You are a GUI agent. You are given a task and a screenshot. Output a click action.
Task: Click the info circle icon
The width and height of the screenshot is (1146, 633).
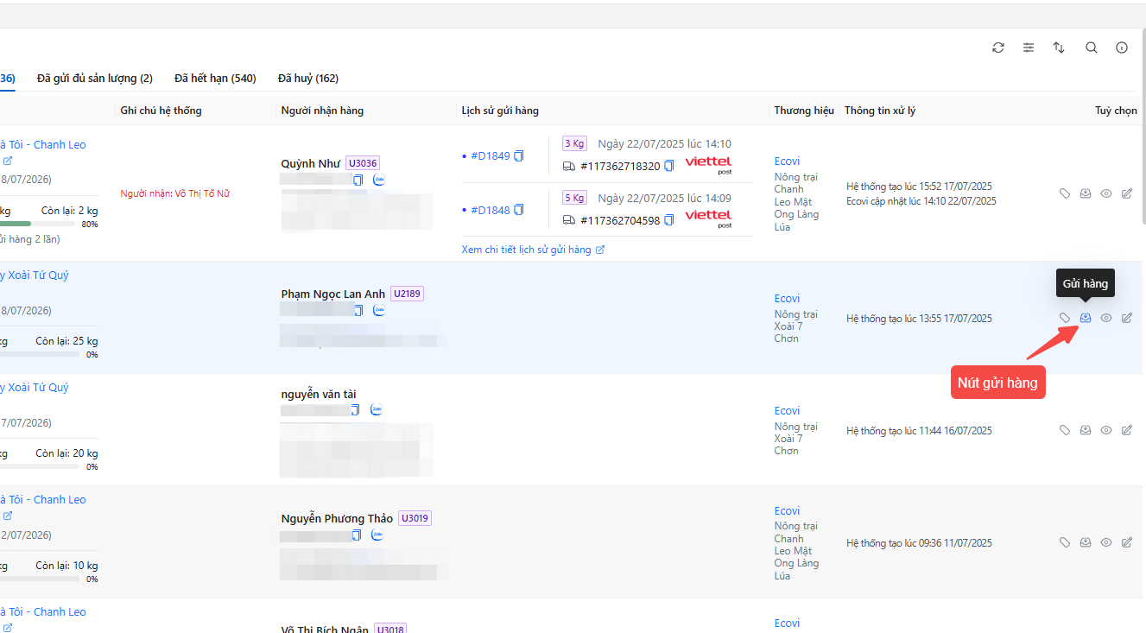tap(1122, 48)
